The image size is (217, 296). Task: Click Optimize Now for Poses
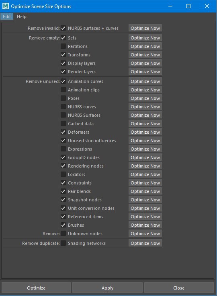click(x=145, y=98)
